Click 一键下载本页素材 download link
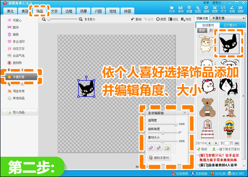The width and height of the screenshot is (248, 177). click(226, 149)
